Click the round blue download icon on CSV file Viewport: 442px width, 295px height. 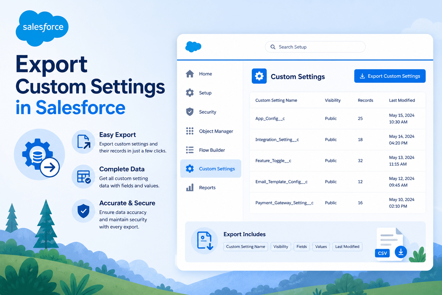point(401,252)
